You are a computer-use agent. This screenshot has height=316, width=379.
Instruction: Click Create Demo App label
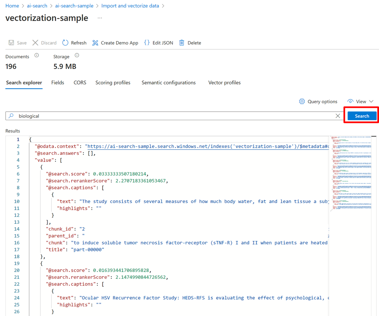120,43
